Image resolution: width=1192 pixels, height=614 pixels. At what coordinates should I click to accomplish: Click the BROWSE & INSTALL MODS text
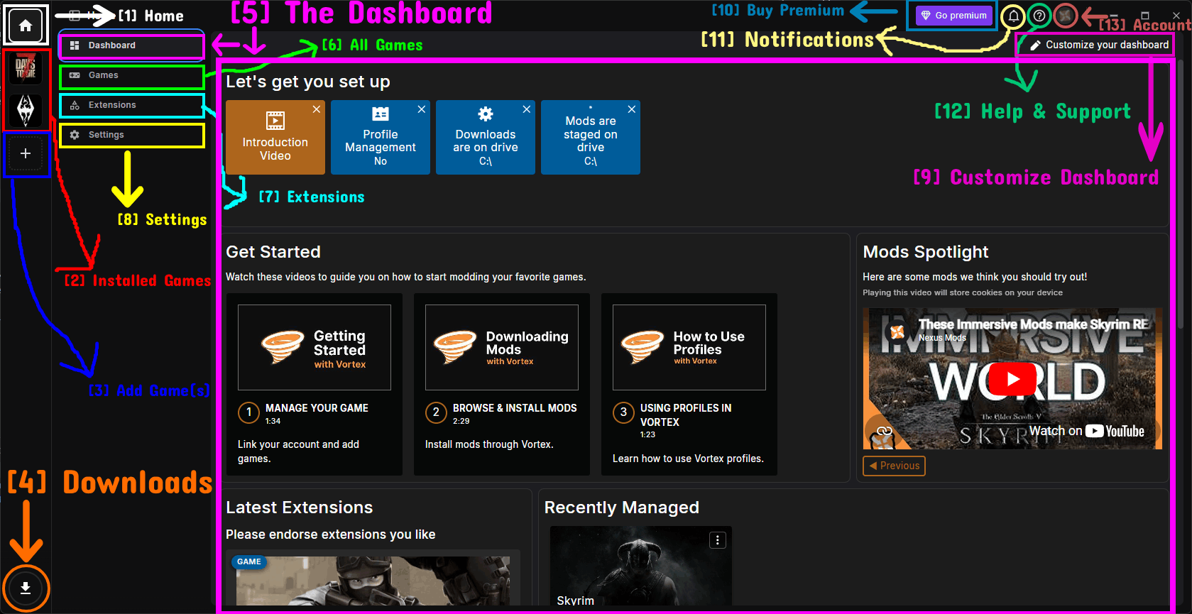click(x=515, y=408)
